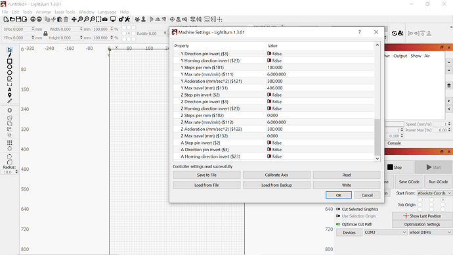Select the Position Laser marker tool
453x255 pixels.
10,95
